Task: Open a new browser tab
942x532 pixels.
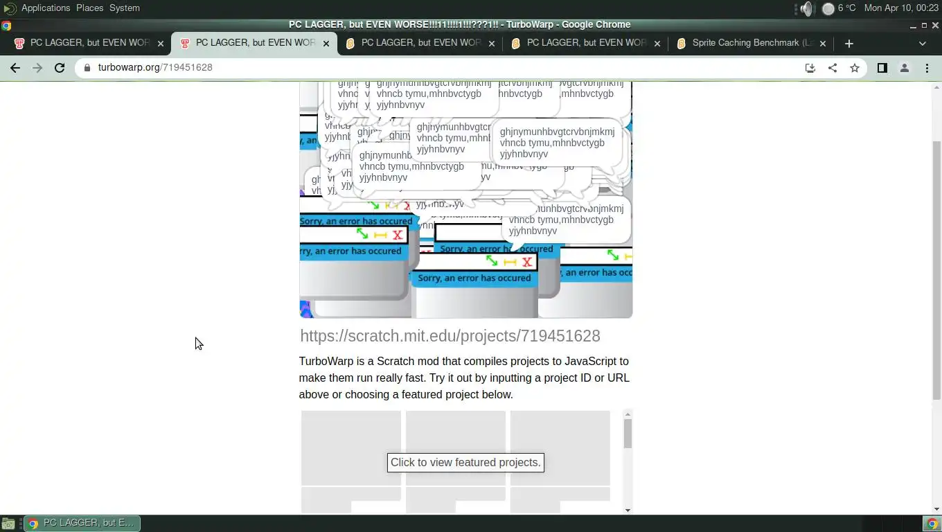Action: click(x=848, y=43)
